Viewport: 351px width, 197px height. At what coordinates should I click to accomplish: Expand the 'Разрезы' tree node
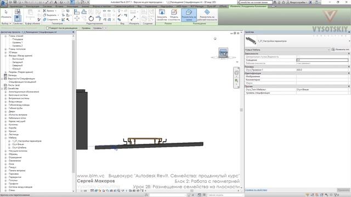pyautogui.click(x=5, y=72)
